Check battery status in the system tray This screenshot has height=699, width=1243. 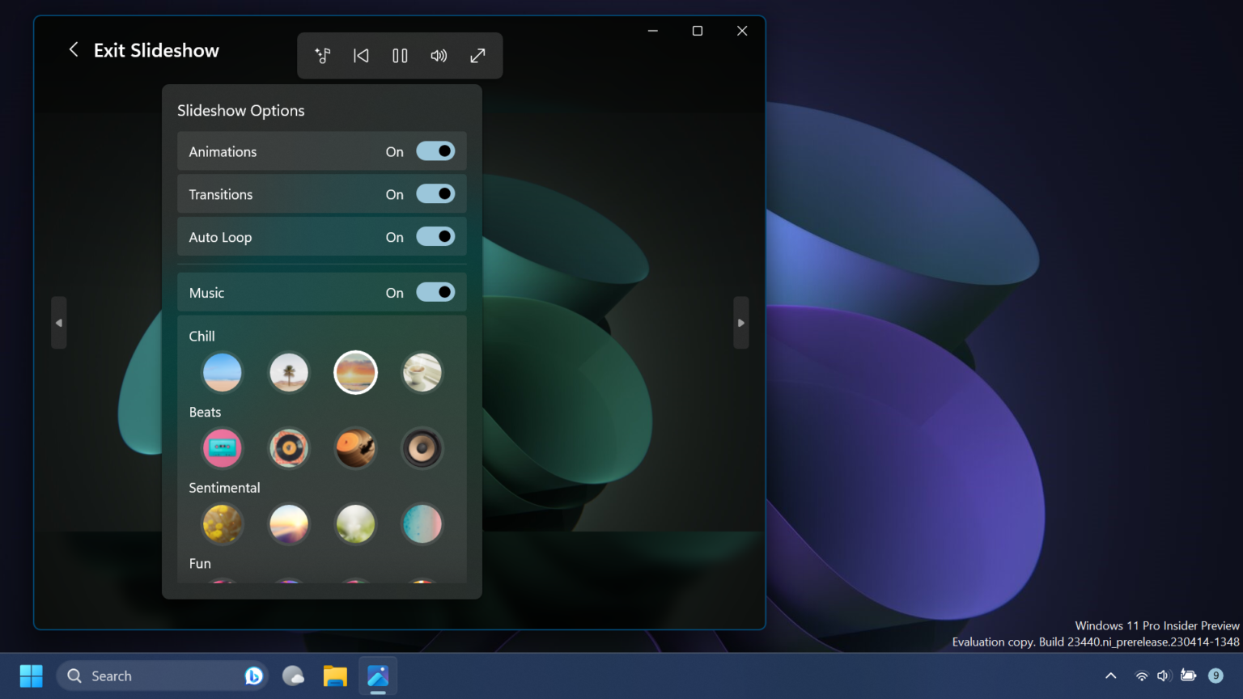(x=1188, y=676)
